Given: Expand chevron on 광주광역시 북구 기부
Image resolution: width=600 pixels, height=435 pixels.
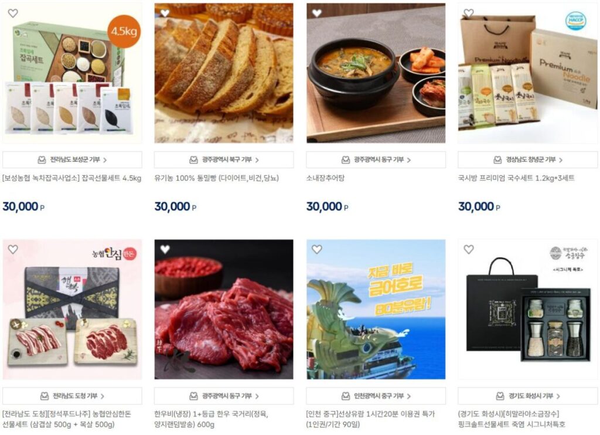Looking at the screenshot, I should (x=257, y=160).
